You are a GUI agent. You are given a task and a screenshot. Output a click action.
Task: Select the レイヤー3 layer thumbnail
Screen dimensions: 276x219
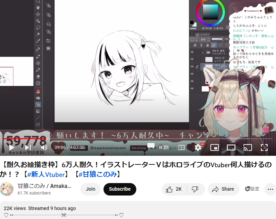pos(209,59)
